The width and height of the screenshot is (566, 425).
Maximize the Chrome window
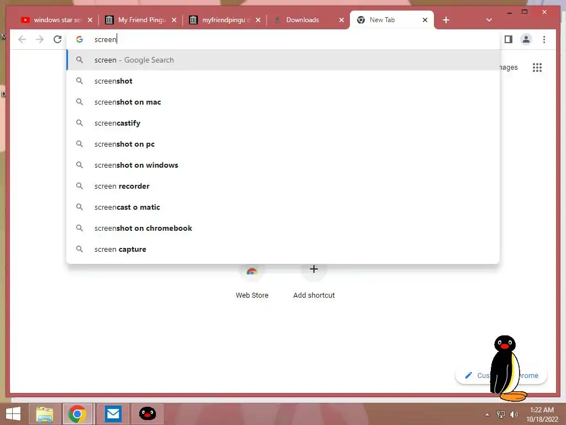(525, 12)
